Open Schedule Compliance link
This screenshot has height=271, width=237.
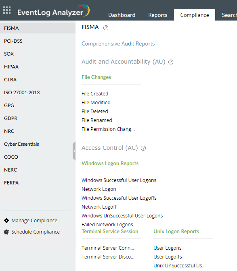[36, 232]
